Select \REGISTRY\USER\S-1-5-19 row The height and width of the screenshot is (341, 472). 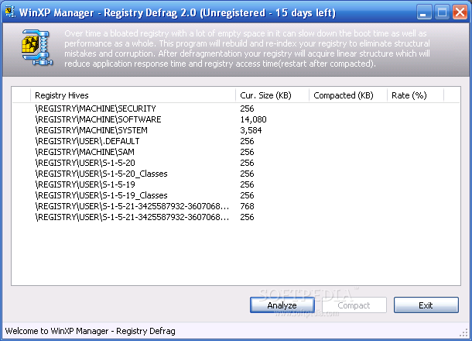tap(236, 184)
